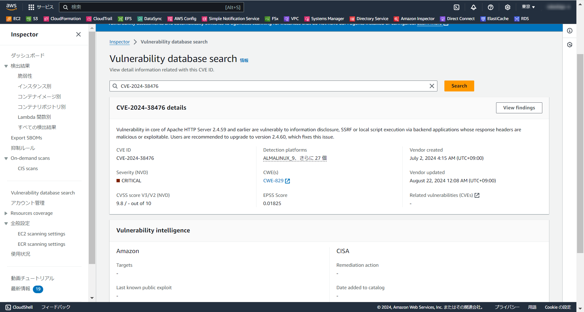Open the AWS home logo
584x312 pixels.
coord(11,7)
